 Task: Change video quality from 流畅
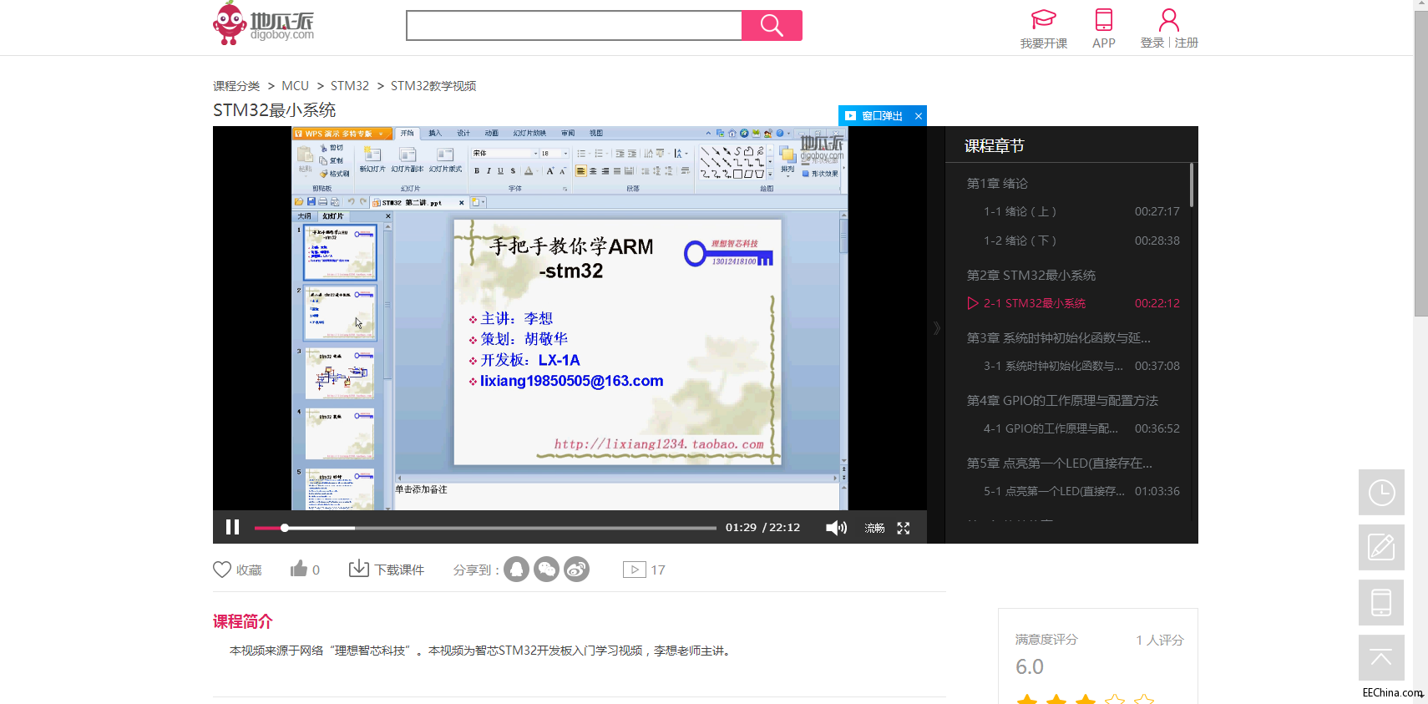[x=874, y=528]
